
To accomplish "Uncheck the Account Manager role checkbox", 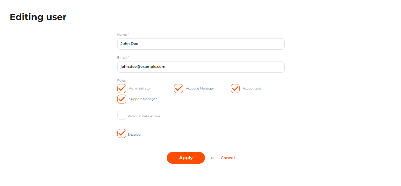I will click(179, 89).
